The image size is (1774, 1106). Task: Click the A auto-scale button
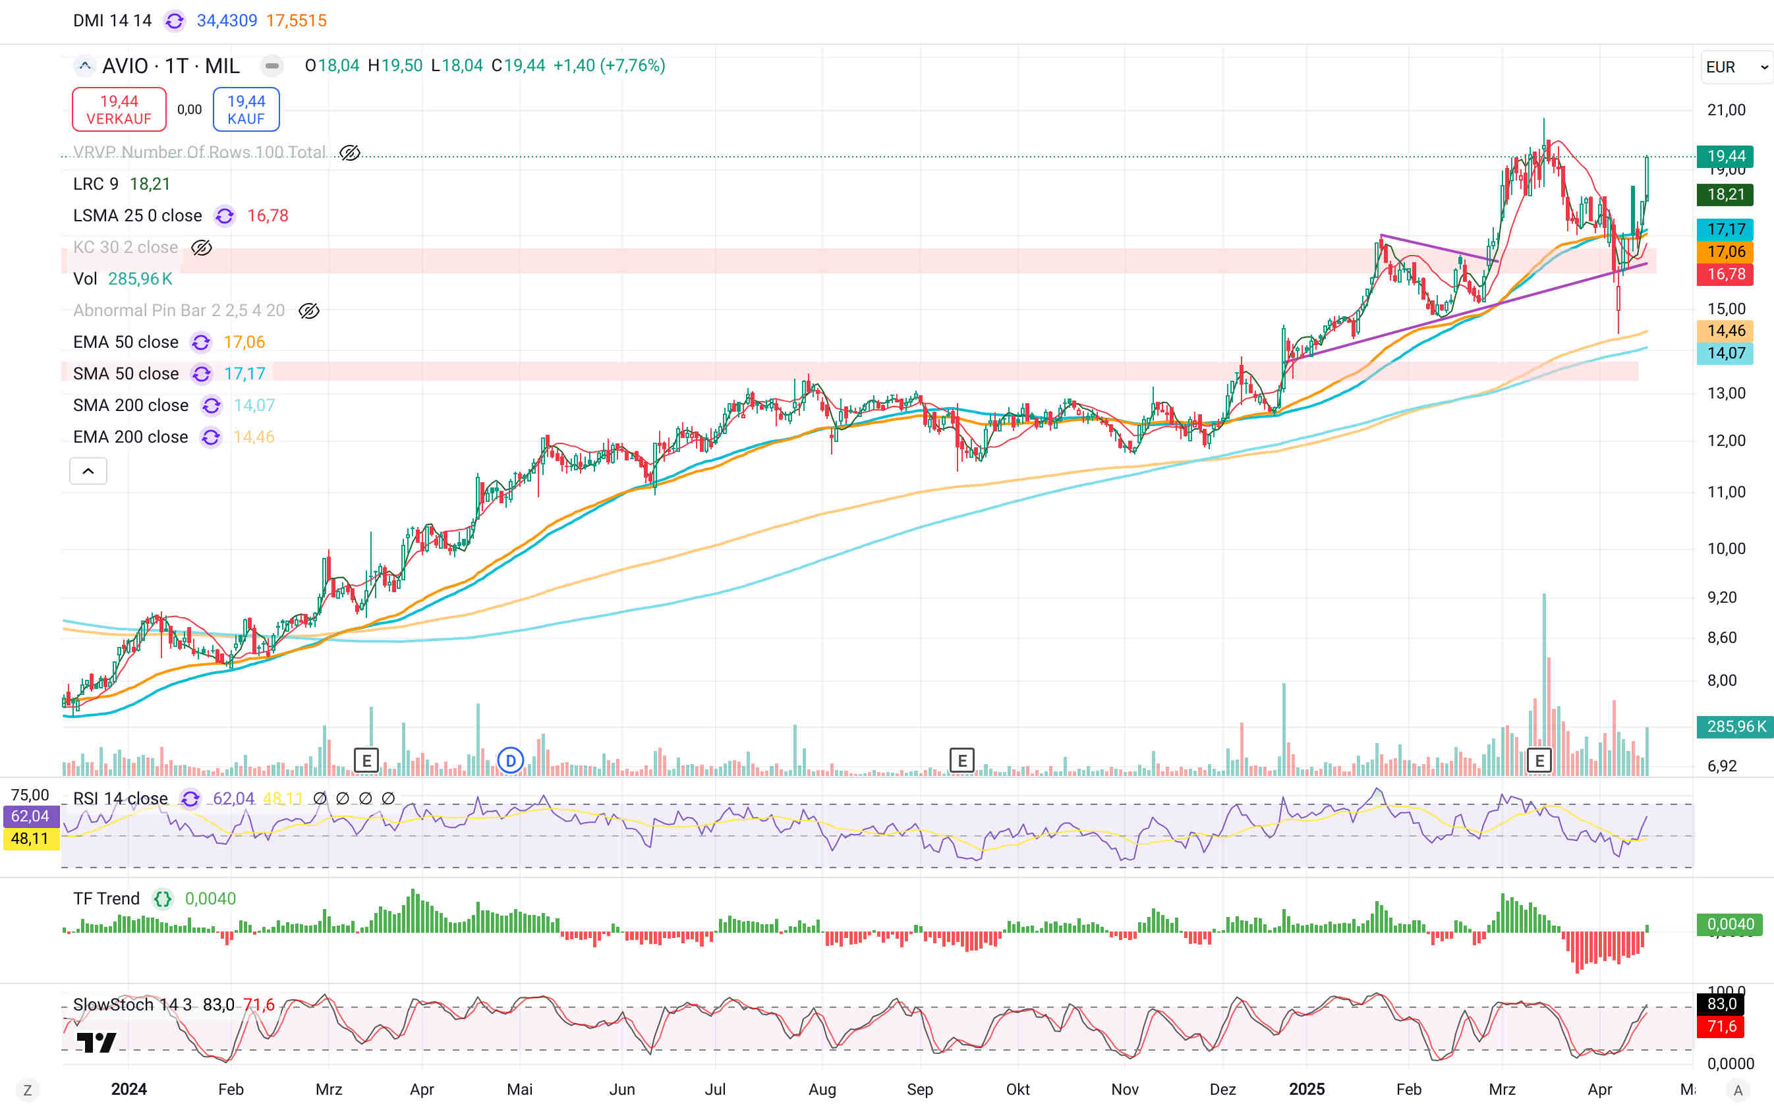coord(1739,1090)
